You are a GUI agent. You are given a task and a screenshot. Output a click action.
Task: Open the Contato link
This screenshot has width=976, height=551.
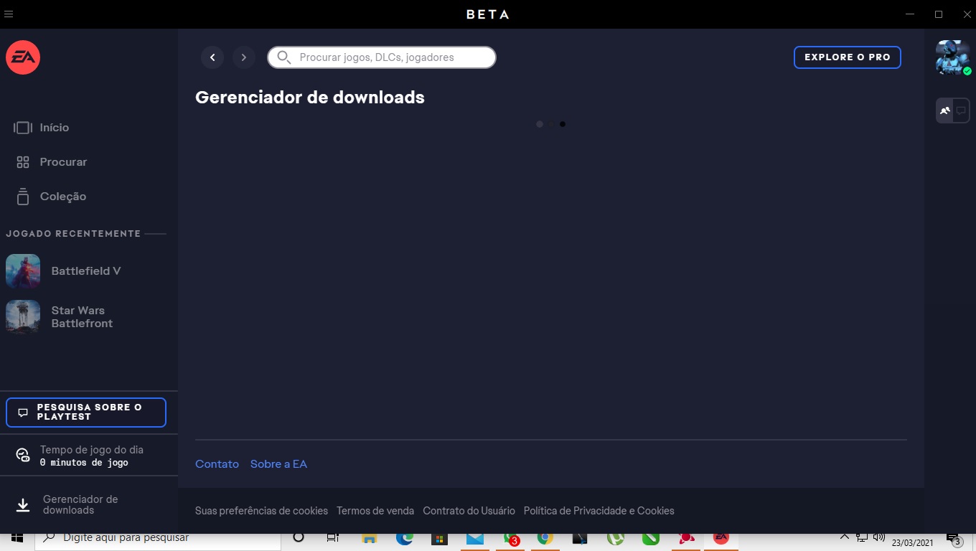(217, 464)
